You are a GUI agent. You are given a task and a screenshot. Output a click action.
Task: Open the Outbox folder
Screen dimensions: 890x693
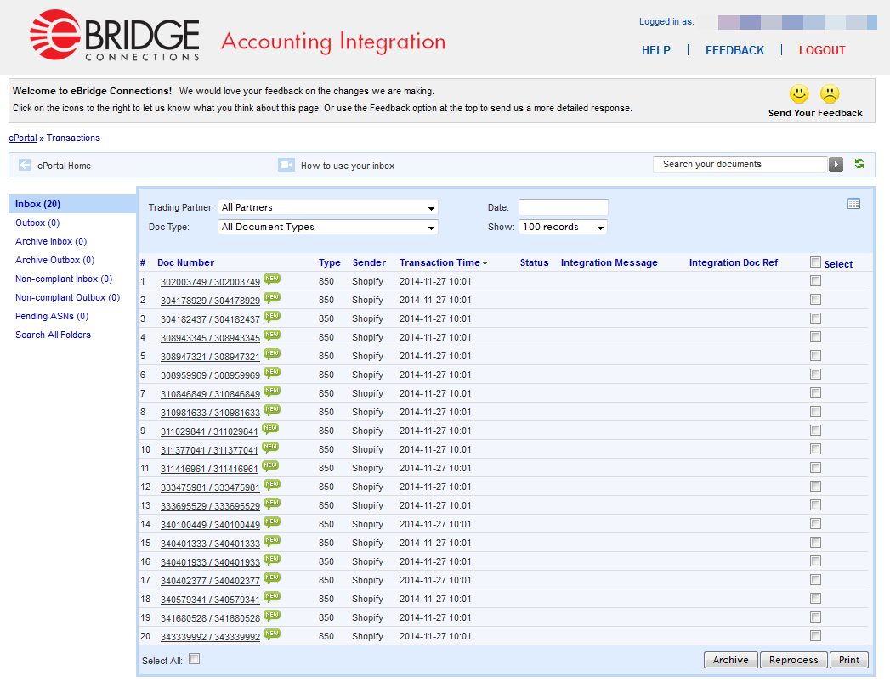(x=37, y=223)
